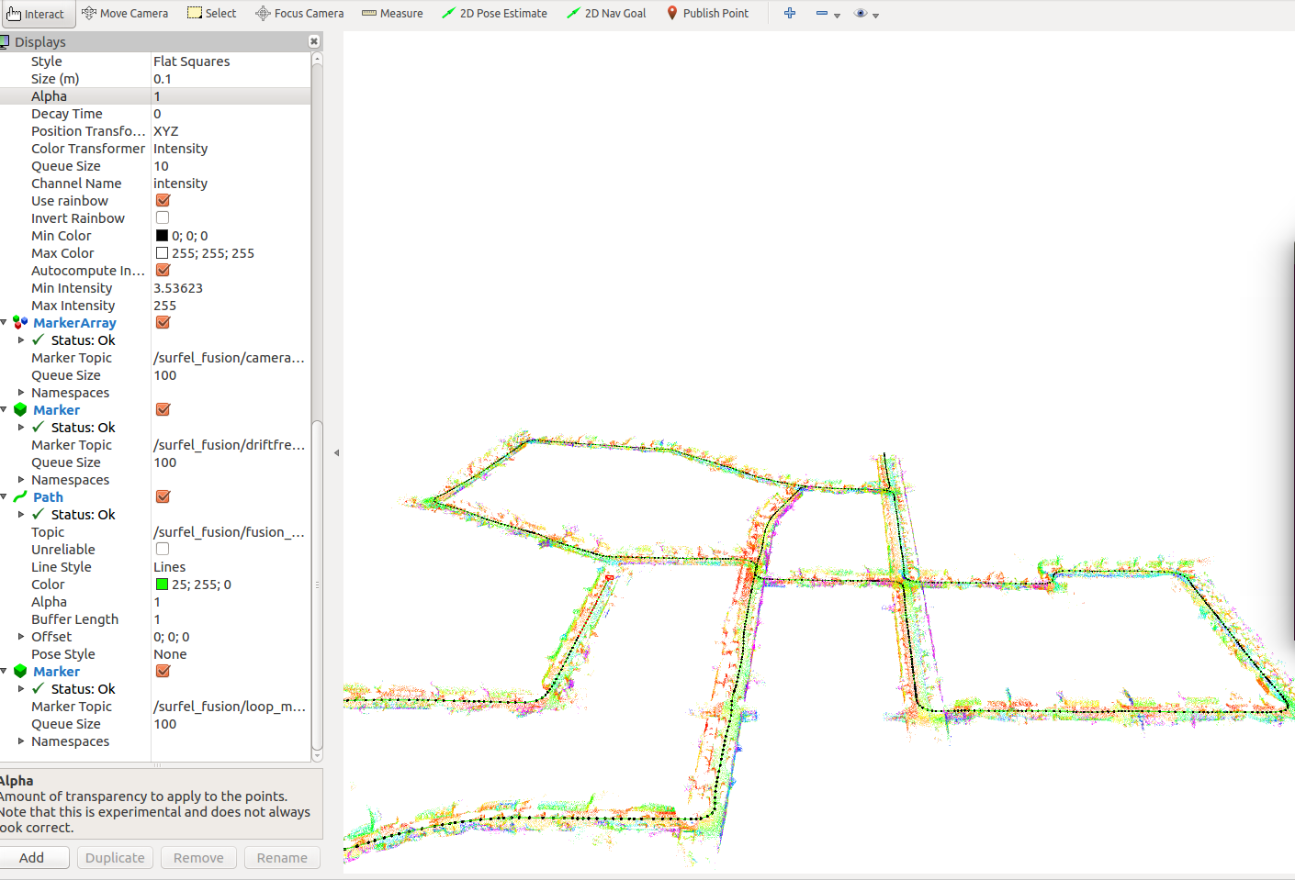The height and width of the screenshot is (880, 1295).
Task: Click the Focus Camera tool
Action: point(298,13)
